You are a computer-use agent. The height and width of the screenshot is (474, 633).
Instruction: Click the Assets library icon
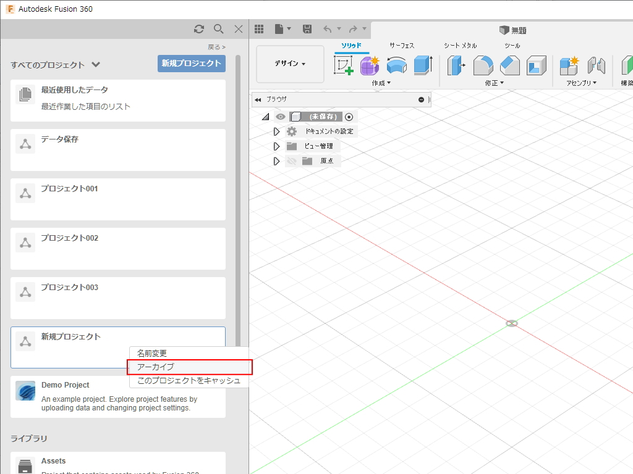coord(25,465)
